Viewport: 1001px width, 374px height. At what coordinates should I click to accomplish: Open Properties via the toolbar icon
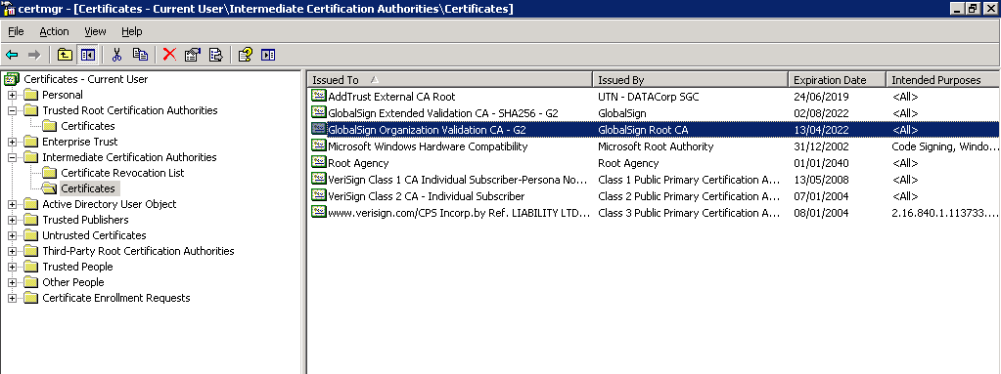click(x=192, y=55)
